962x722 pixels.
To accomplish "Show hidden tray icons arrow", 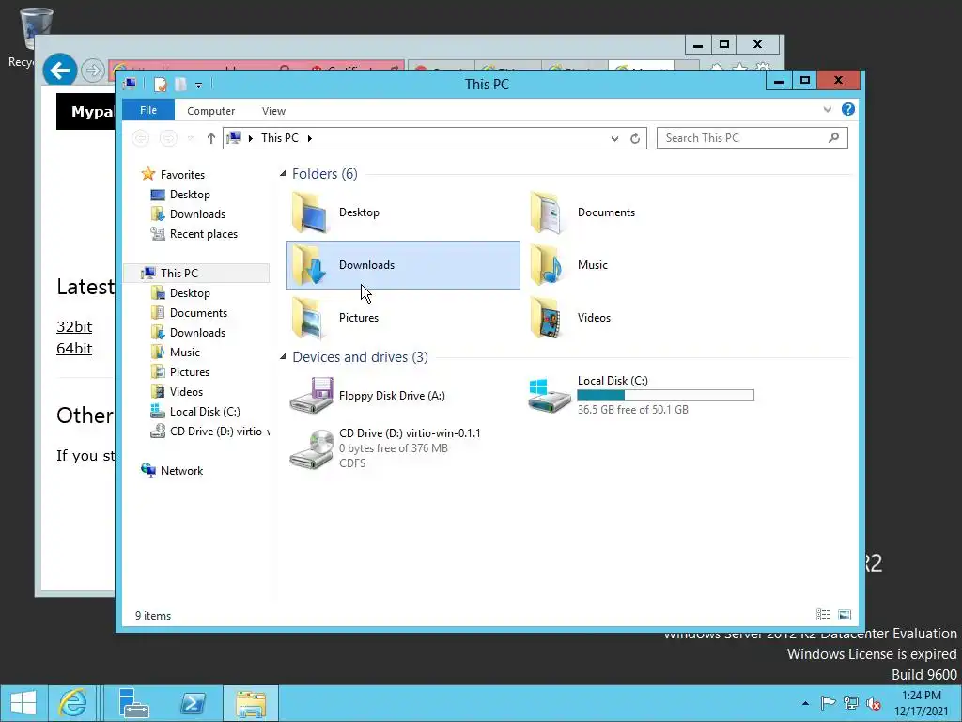I will [x=805, y=703].
